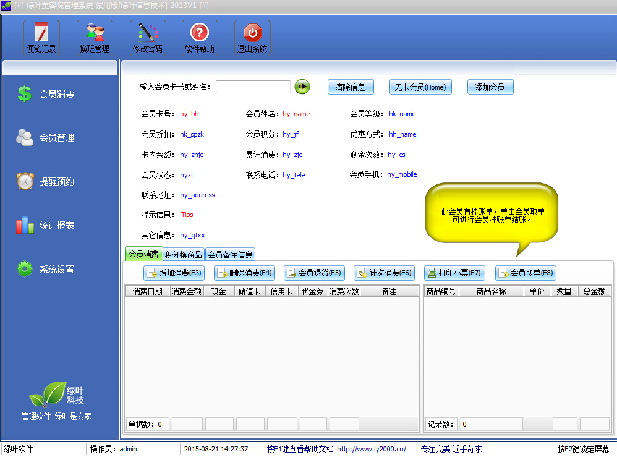
Task: Open 系统设置 system settings
Action: point(49,268)
